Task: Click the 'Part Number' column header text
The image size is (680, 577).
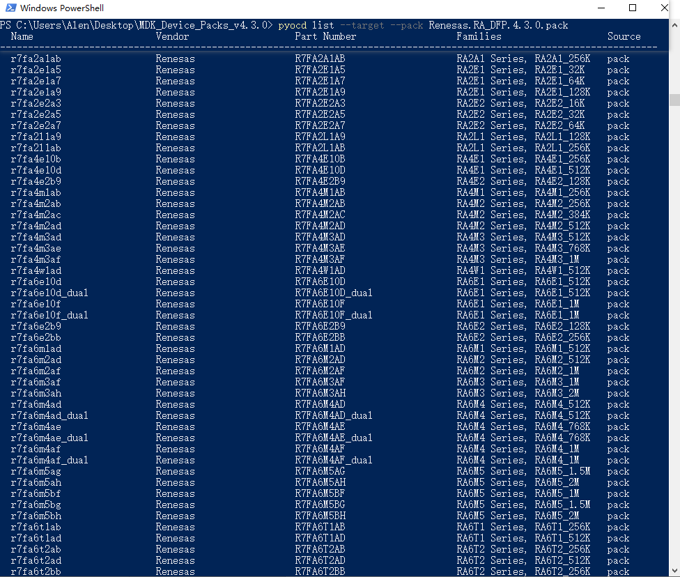Action: pos(325,36)
